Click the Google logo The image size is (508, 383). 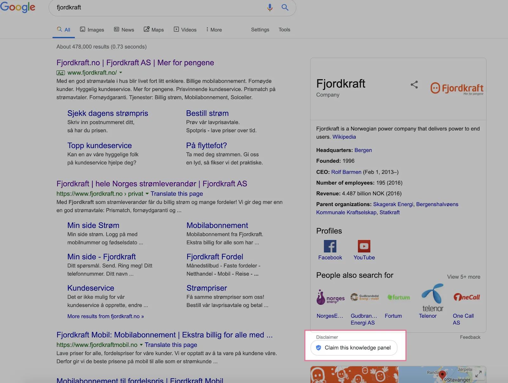point(18,7)
